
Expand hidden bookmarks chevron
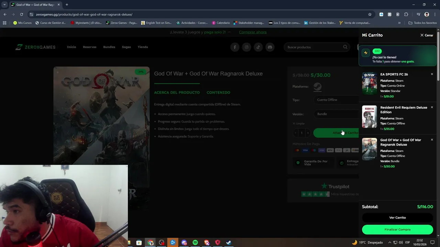coord(399,23)
